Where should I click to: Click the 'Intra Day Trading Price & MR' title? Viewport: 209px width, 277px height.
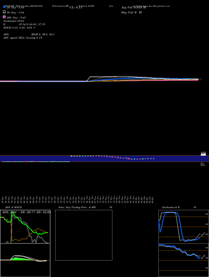[x=77, y=207]
